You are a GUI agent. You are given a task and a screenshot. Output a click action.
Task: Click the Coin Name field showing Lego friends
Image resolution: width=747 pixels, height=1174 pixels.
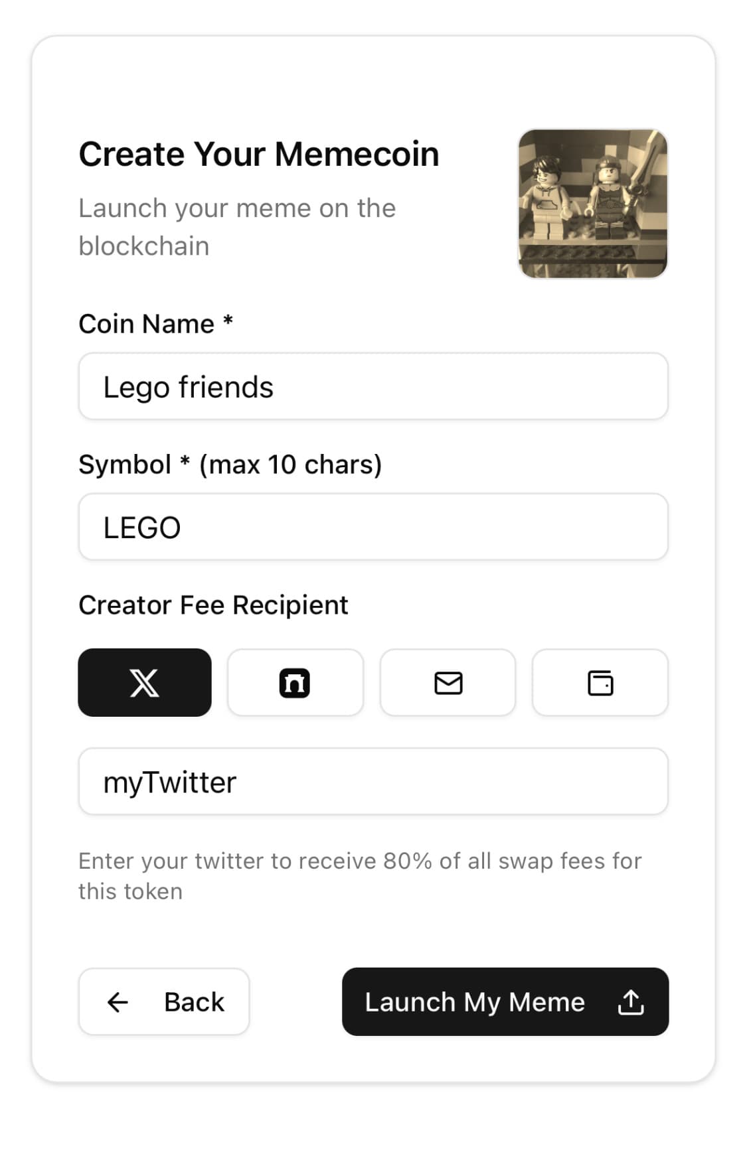pos(373,386)
